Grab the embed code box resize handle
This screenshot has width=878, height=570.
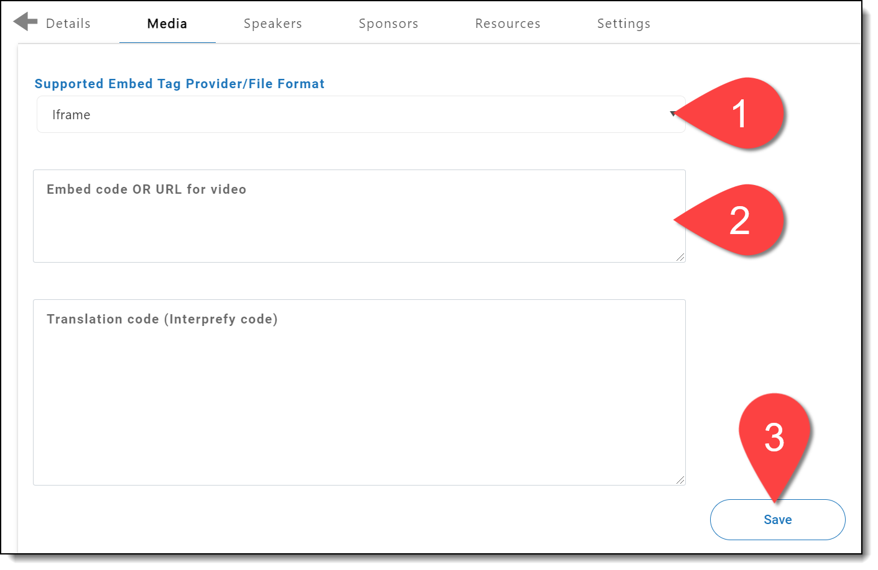tap(680, 257)
